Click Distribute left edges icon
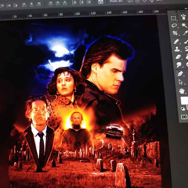Image resolution: width=188 pixels, height=188 pixels. pos(74,3)
